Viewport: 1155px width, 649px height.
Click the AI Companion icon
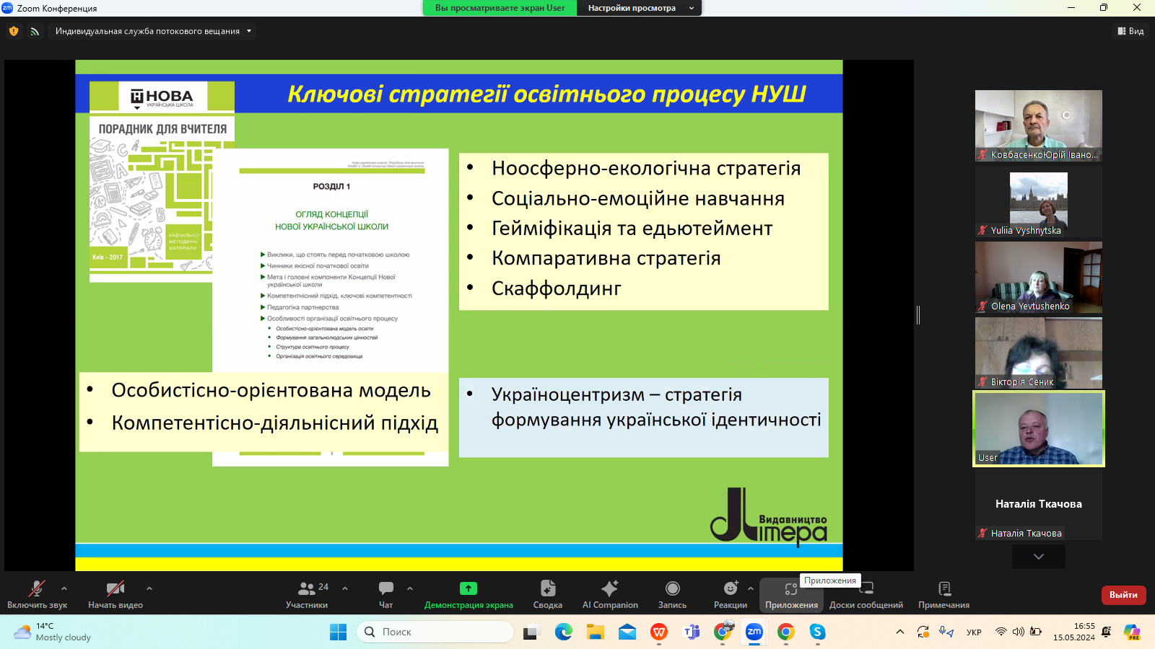tap(610, 589)
